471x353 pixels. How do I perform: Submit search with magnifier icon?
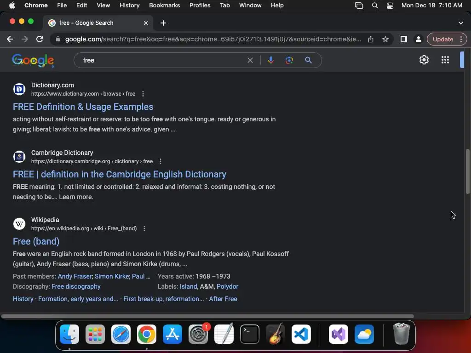coord(308,60)
